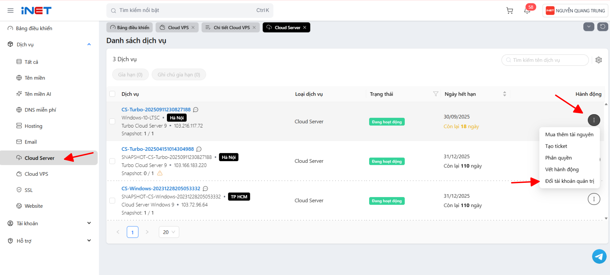The width and height of the screenshot is (610, 275).
Task: Tick checkbox for CS-Windows-20231228205053332 row
Action: coord(112,200)
